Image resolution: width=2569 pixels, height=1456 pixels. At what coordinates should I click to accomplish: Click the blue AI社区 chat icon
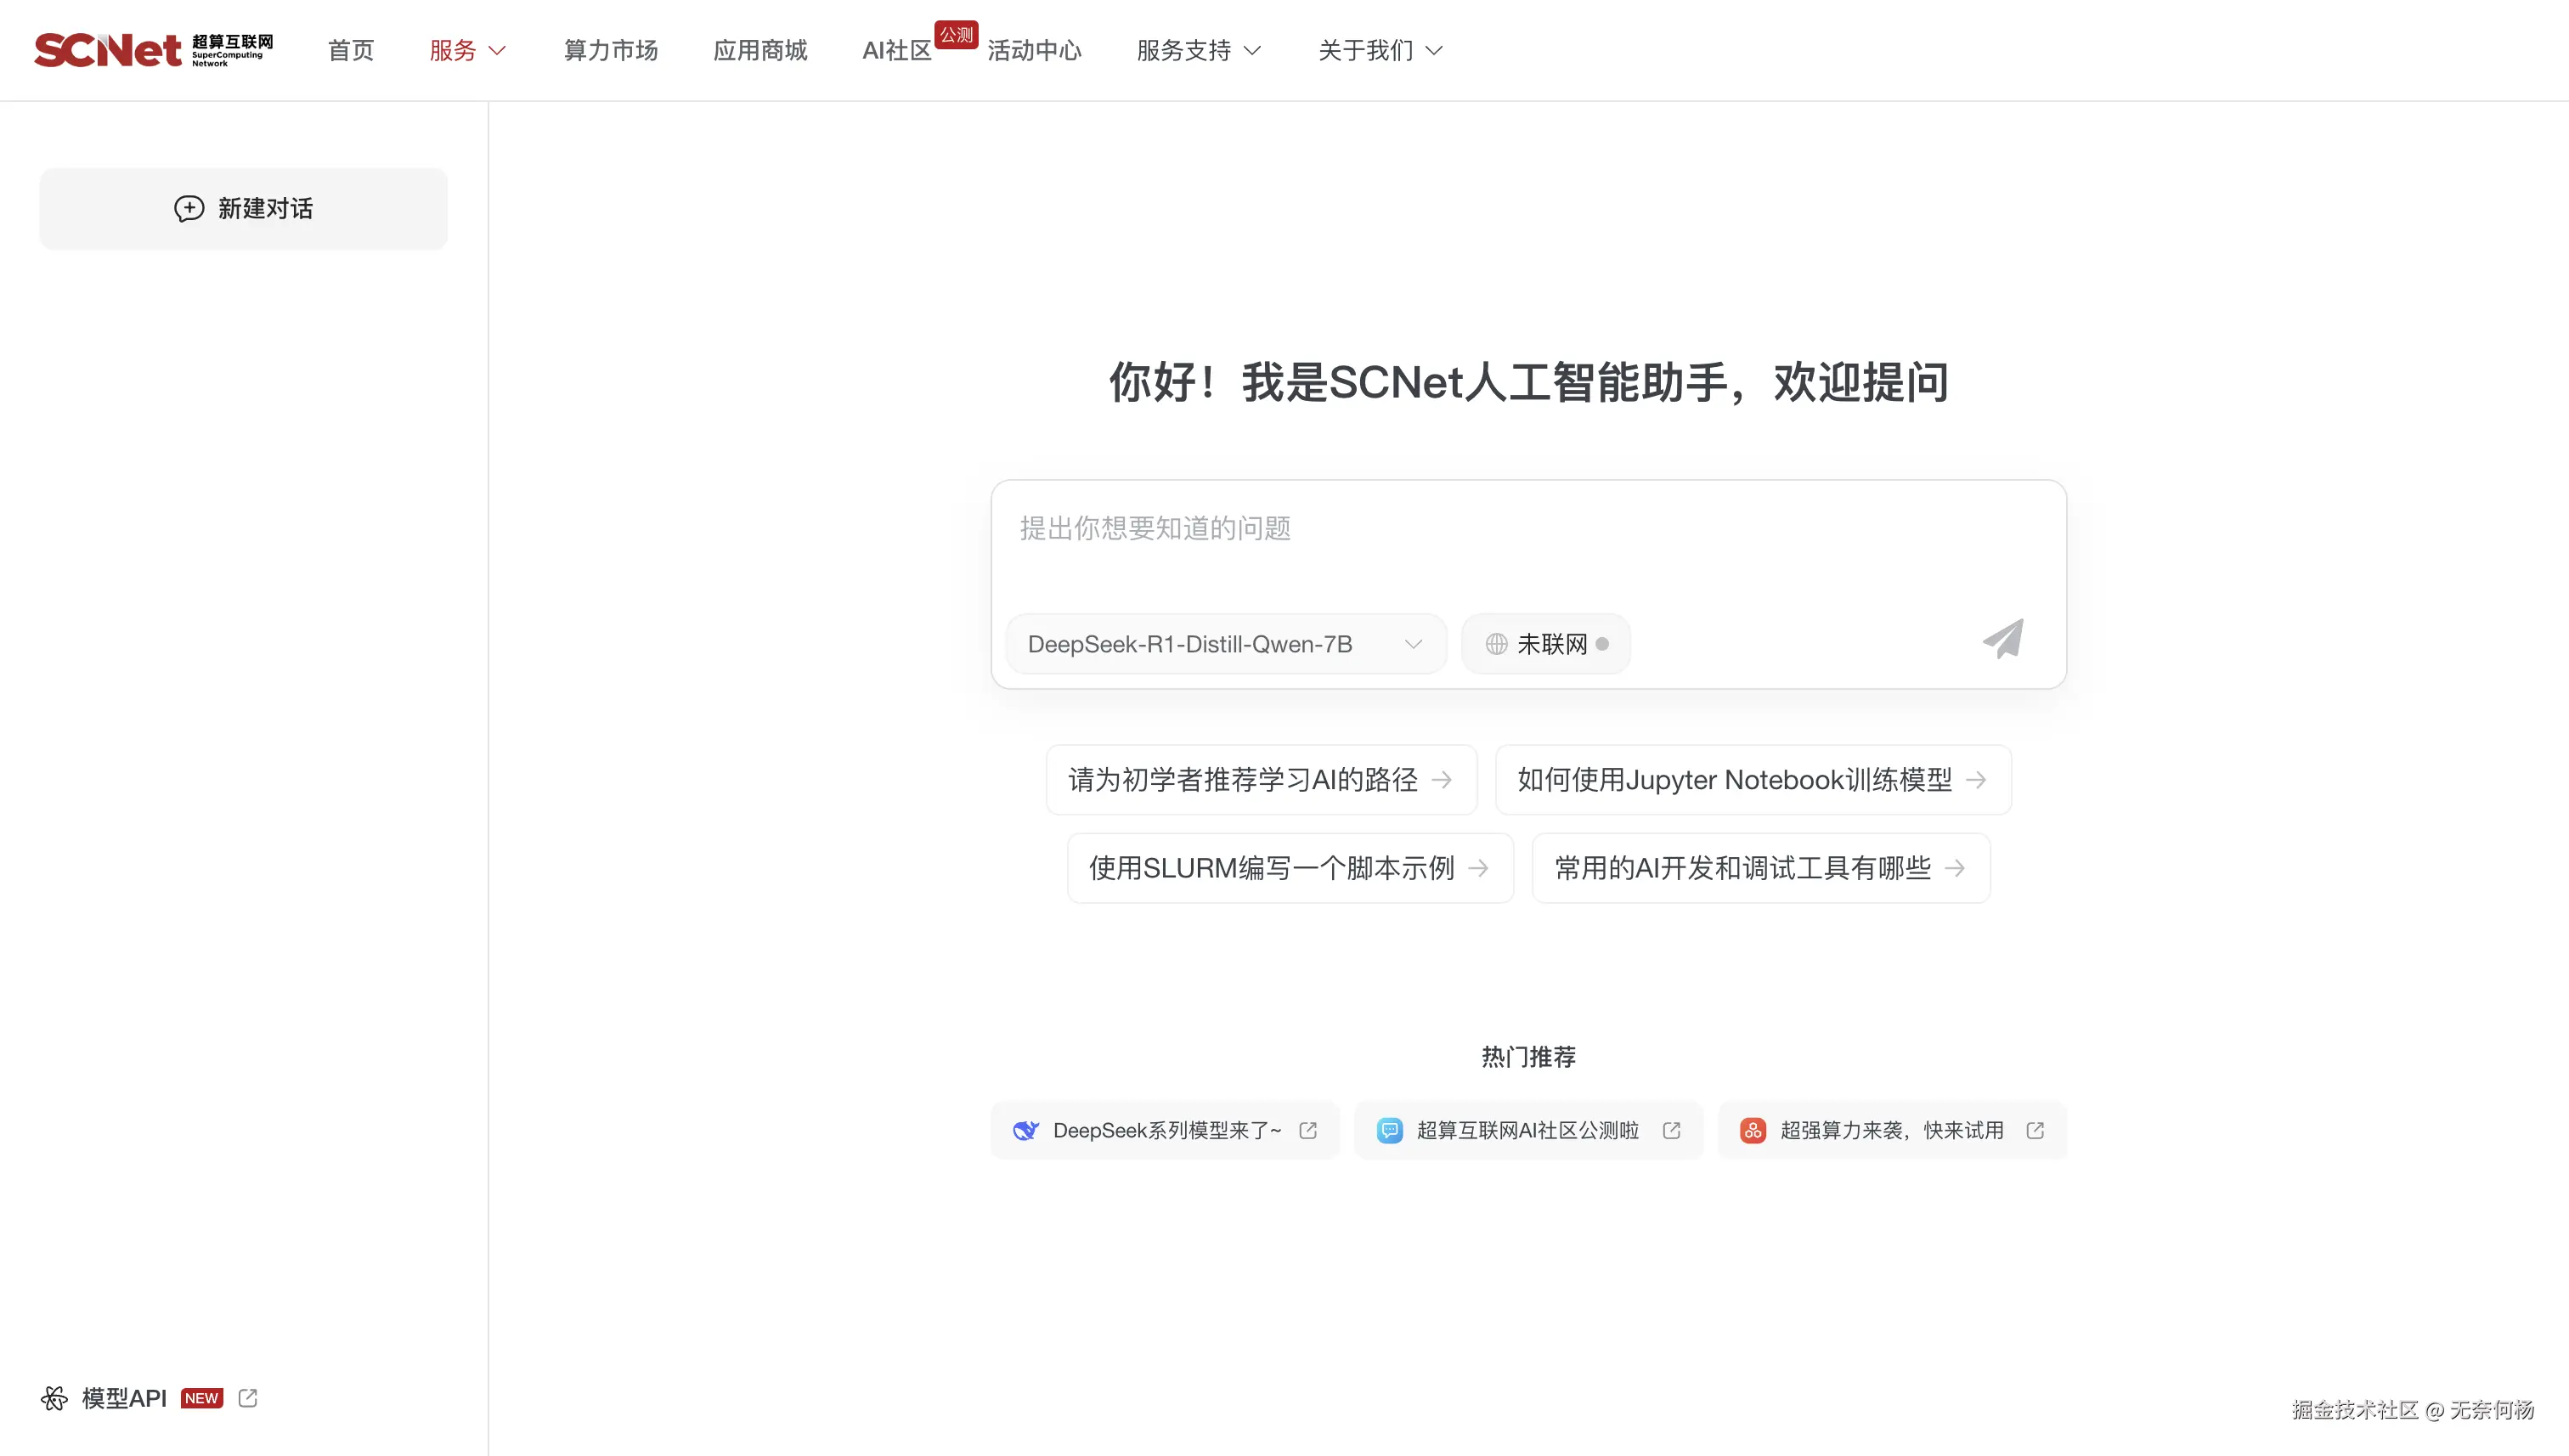(x=1389, y=1130)
